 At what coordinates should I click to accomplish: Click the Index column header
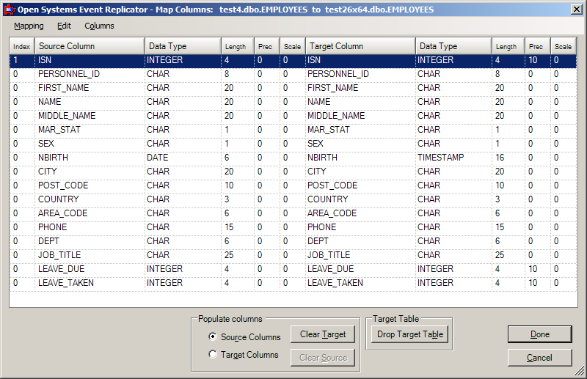[22, 46]
